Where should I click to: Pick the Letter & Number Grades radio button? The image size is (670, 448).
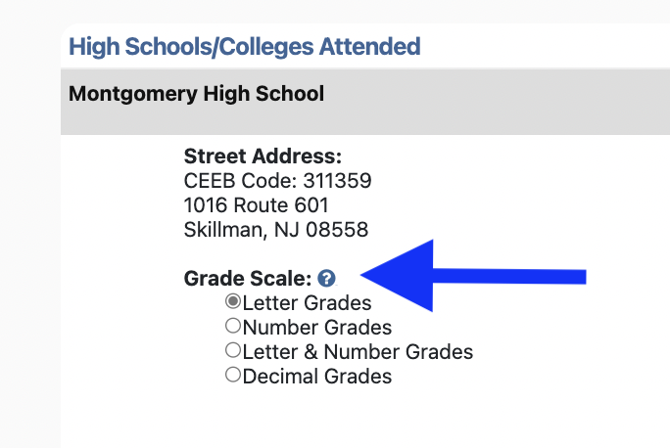[233, 350]
